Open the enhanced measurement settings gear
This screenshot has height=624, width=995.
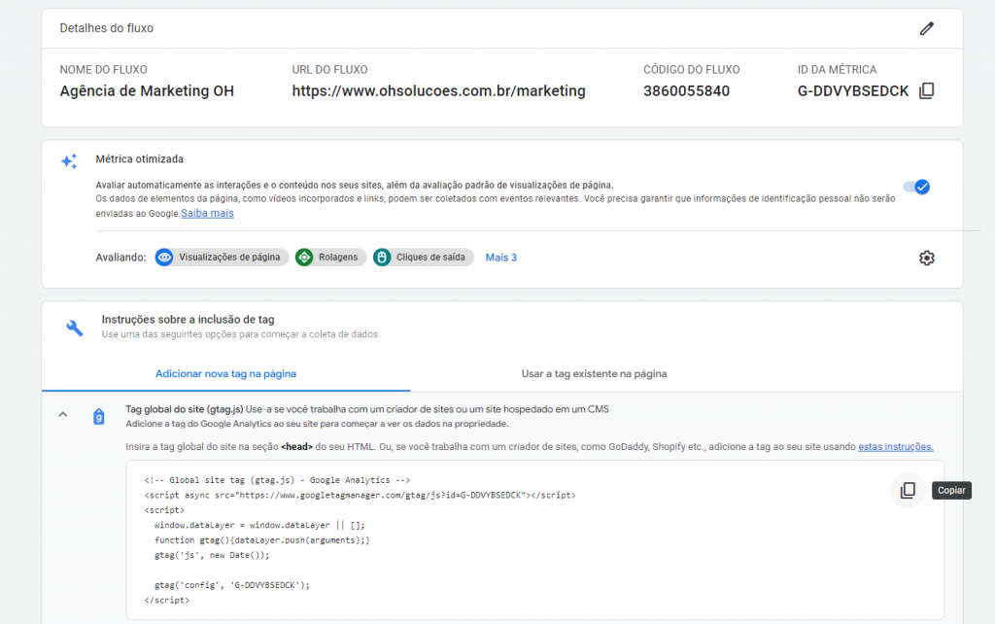(x=926, y=258)
